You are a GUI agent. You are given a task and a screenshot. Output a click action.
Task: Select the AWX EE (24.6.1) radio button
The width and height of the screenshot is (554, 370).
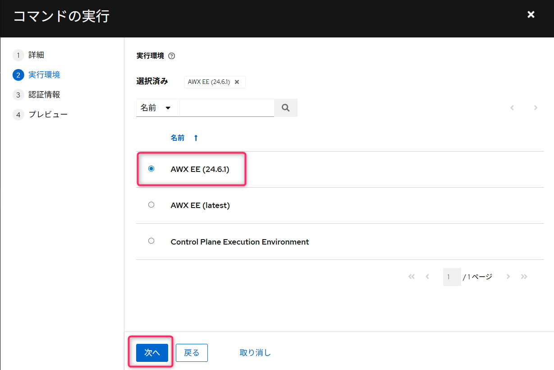pos(151,169)
